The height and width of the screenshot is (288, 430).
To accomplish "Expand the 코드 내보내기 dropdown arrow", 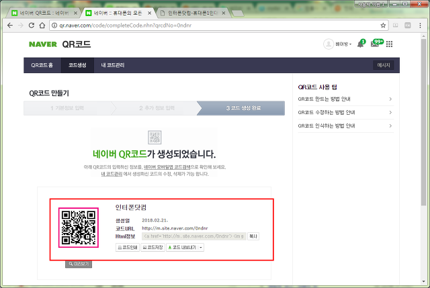I will pos(201,248).
